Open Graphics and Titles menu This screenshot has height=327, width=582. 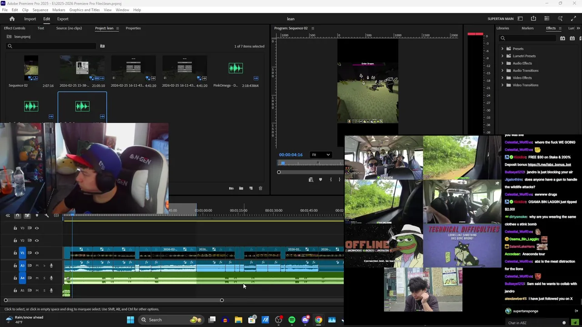point(85,10)
